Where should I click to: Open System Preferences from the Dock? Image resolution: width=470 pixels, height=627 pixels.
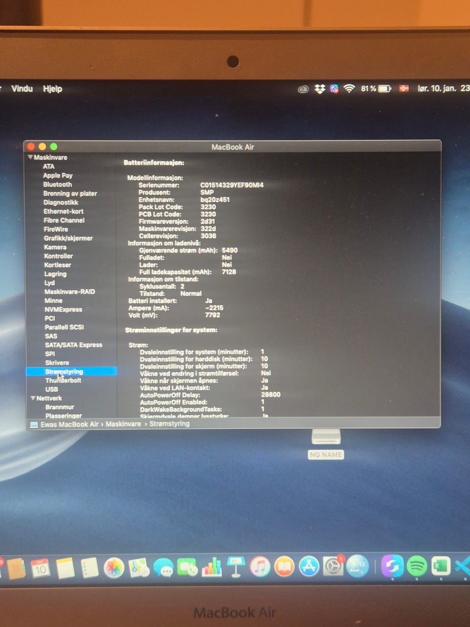tap(333, 567)
